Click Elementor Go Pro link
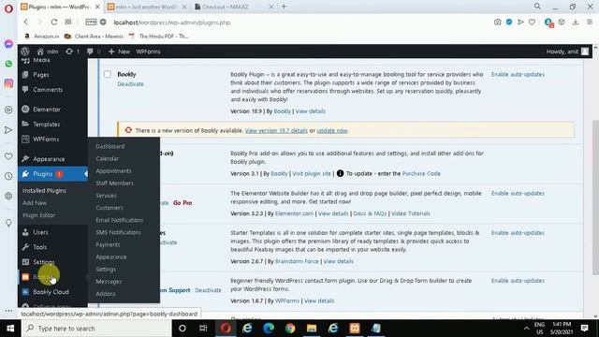 [x=183, y=203]
